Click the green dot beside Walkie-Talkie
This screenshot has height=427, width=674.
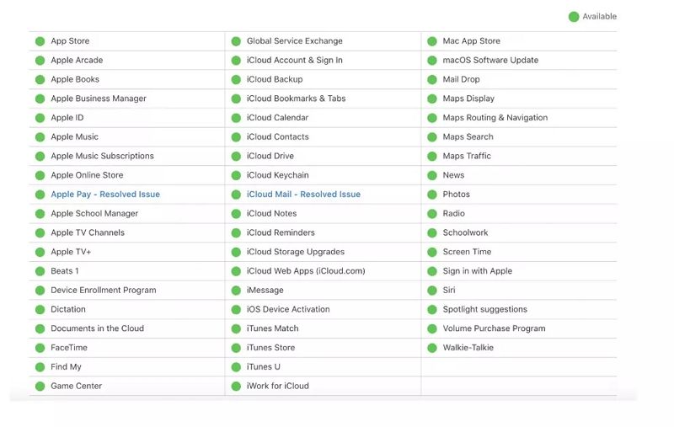(x=432, y=348)
